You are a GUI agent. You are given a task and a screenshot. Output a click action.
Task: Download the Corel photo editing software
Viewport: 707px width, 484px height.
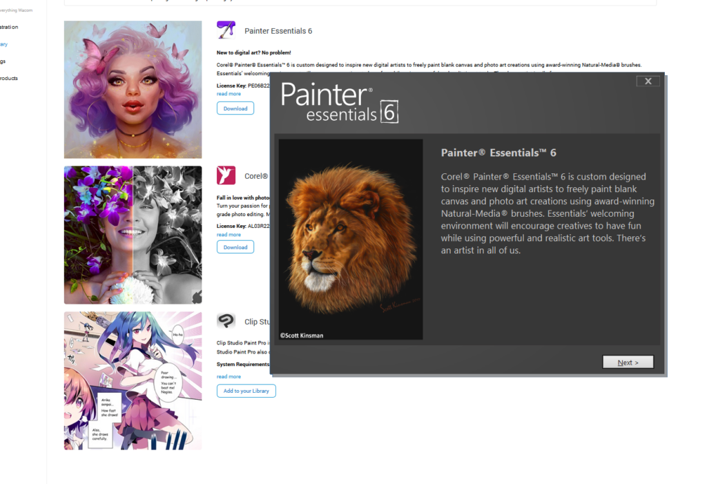235,247
